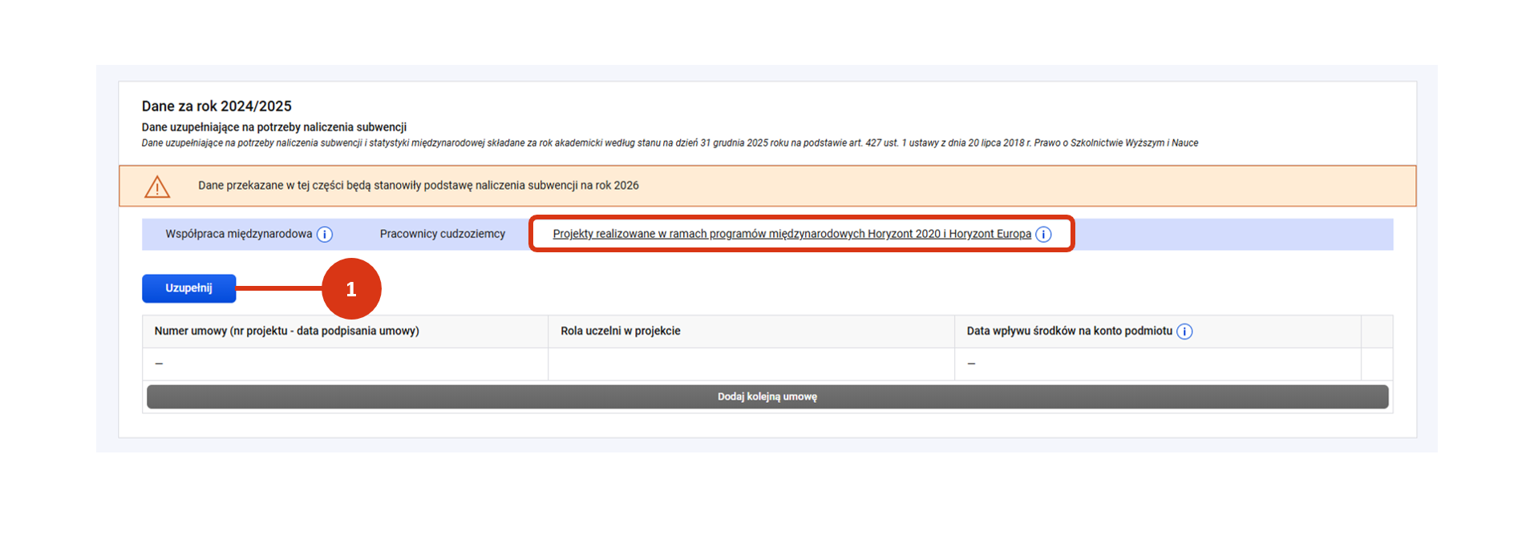Click the subsidy warning banner text
Screen dimensions: 1538x547
(x=418, y=185)
